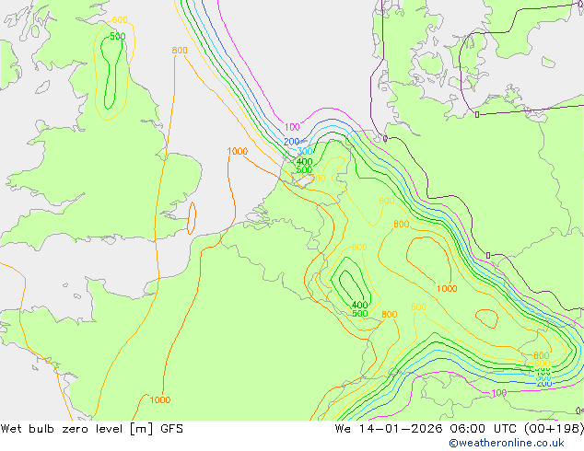
Task: Click the blue '200' label off the Dutch coast
Action: click(x=292, y=142)
